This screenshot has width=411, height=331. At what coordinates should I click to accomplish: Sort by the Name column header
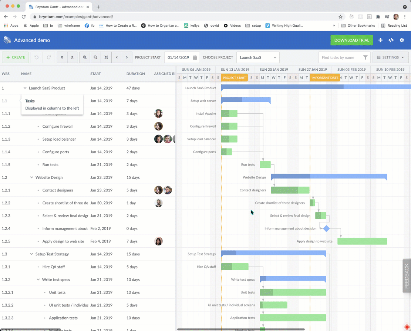(x=26, y=74)
